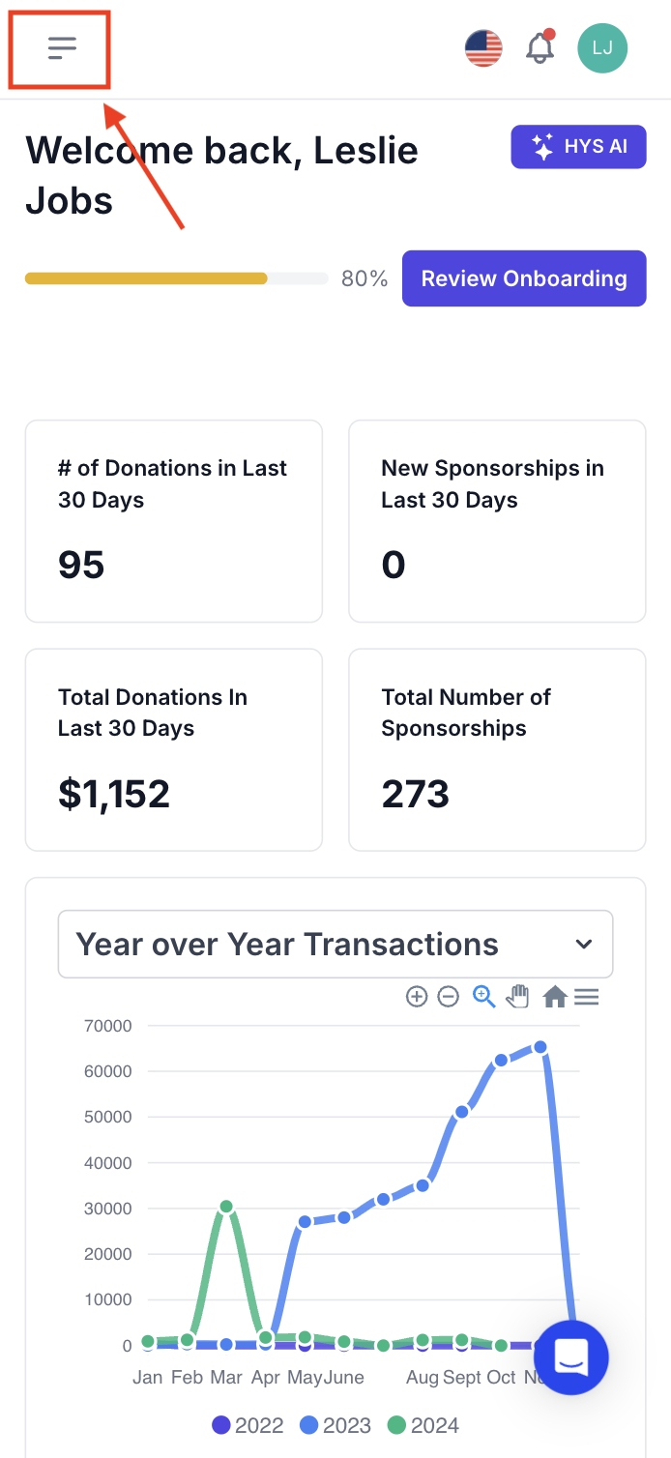
Task: Click the onboarding progress bar
Action: tap(177, 278)
